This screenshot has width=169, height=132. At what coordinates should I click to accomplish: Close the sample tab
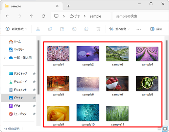pyautogui.click(x=57, y=6)
